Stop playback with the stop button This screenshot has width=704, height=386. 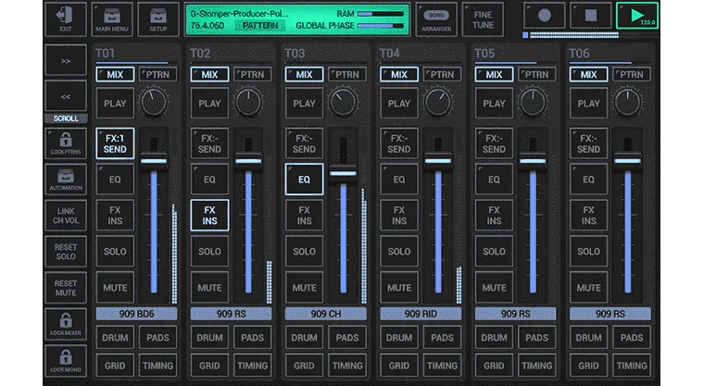coord(591,16)
